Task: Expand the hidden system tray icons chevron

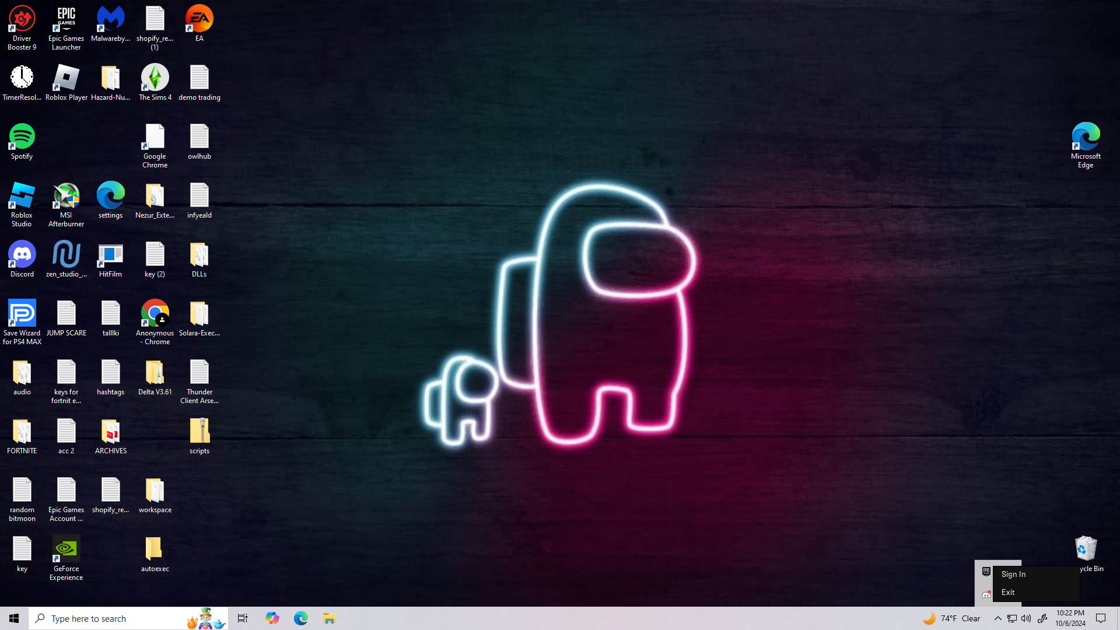Action: pyautogui.click(x=998, y=619)
